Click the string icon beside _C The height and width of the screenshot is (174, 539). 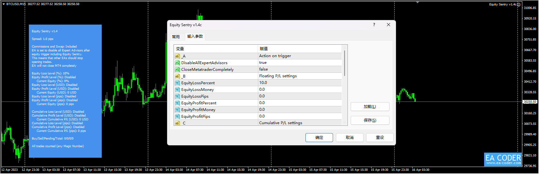point(177,123)
